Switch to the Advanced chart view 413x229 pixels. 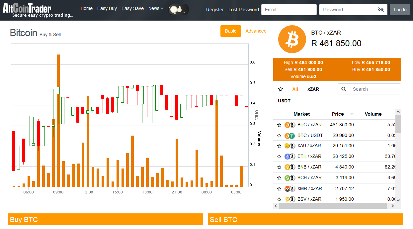(256, 31)
